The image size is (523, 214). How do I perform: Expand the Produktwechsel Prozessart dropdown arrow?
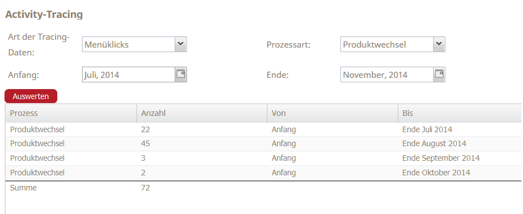tap(439, 44)
